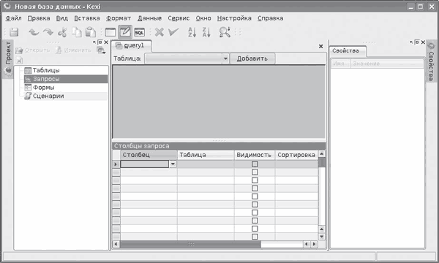Select Таблицы in project tree
This screenshot has width=439, height=263.
[x=46, y=70]
